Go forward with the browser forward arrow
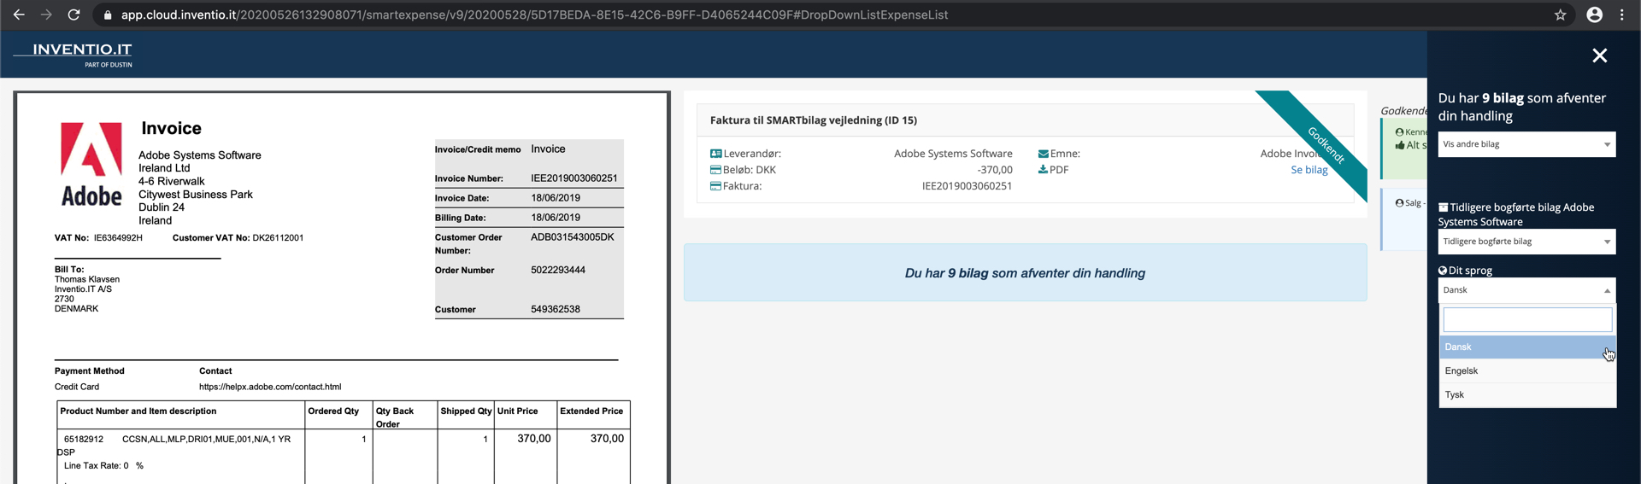 [46, 15]
